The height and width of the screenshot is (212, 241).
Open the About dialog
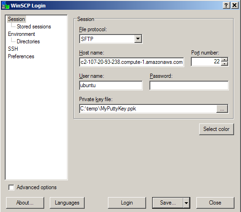(x=25, y=203)
